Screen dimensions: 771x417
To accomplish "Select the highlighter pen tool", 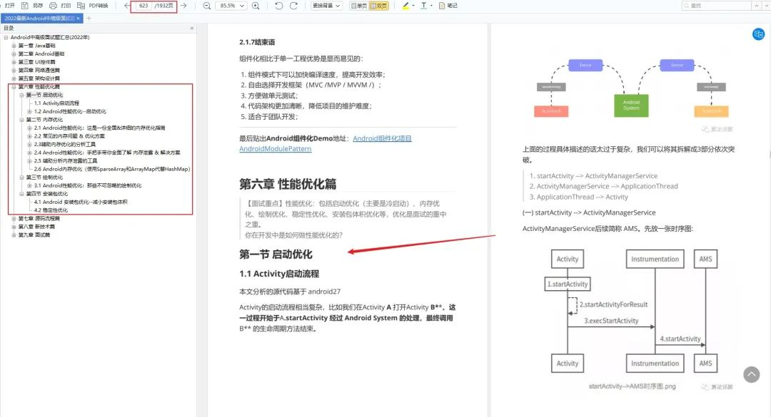I will pos(405,6).
